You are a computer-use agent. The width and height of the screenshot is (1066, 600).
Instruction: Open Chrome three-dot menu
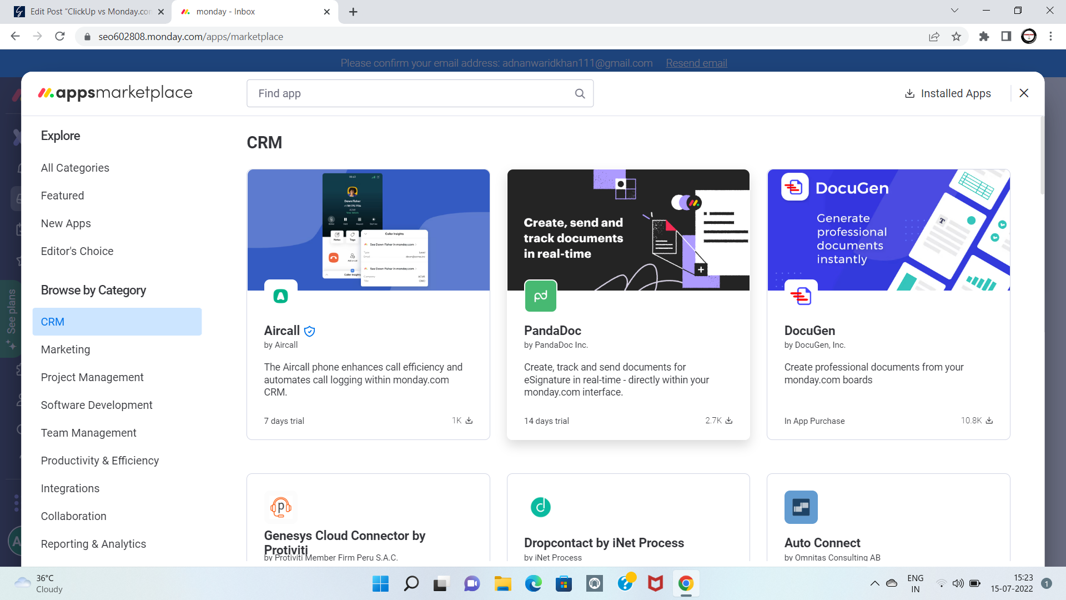tap(1050, 36)
